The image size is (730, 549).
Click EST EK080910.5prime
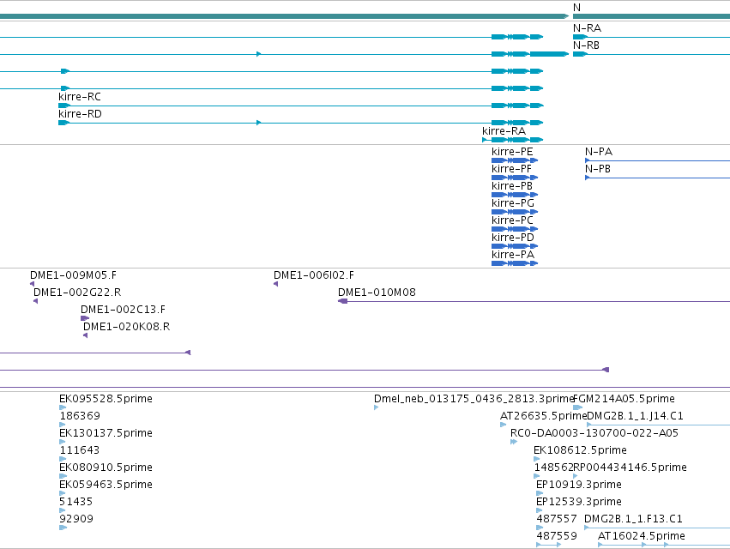[106, 468]
